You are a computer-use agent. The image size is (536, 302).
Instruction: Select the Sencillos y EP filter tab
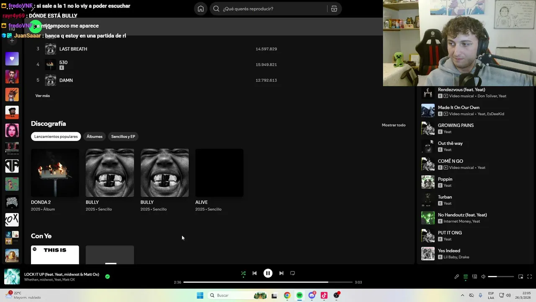123,136
